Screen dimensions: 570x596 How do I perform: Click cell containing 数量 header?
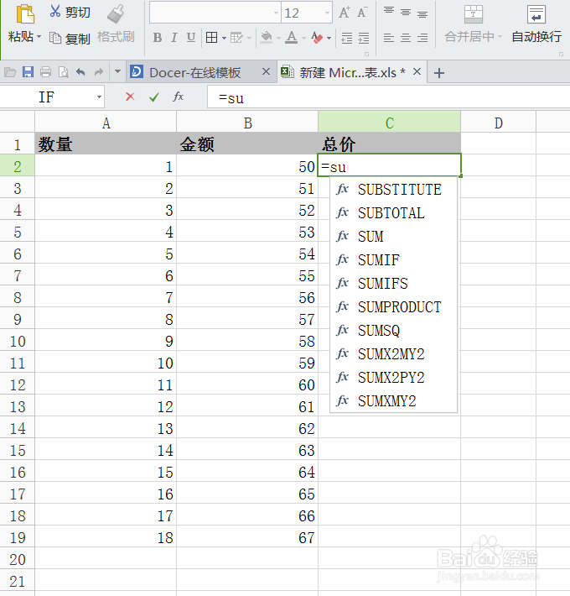(106, 144)
